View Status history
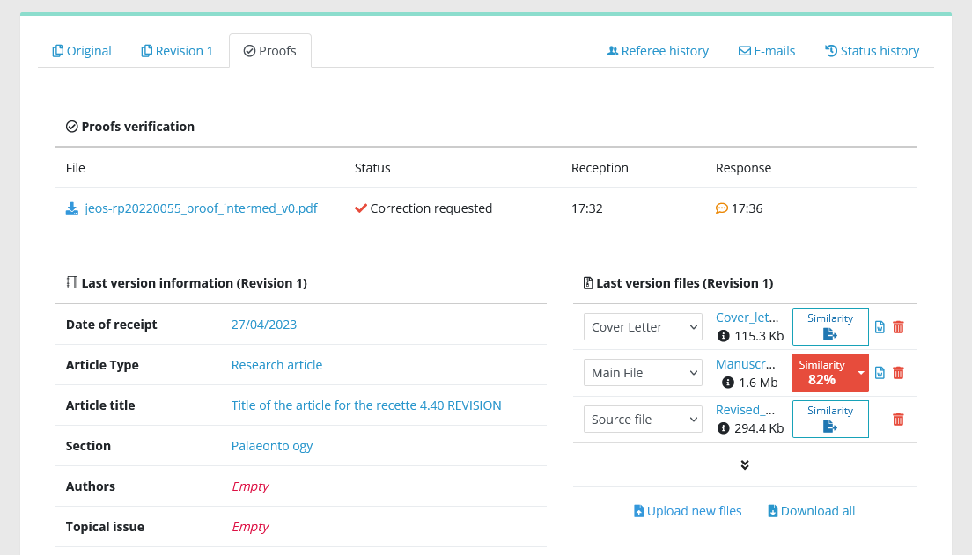This screenshot has height=555, width=972. [x=873, y=51]
